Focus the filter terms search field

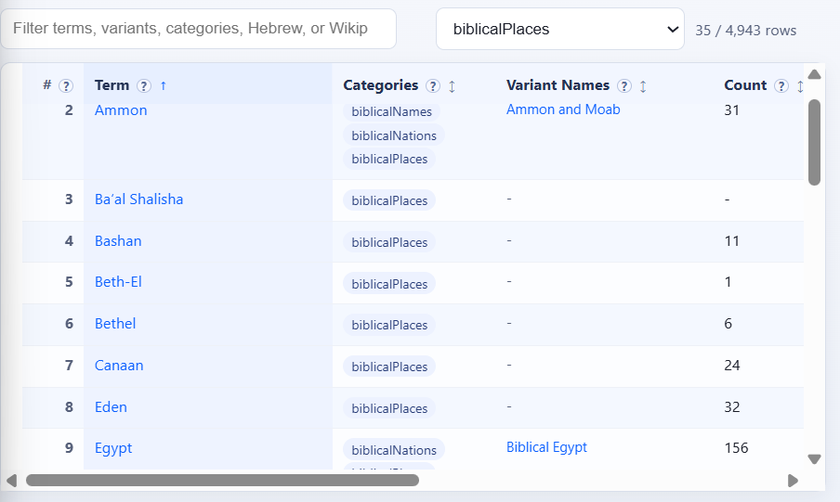(198, 29)
